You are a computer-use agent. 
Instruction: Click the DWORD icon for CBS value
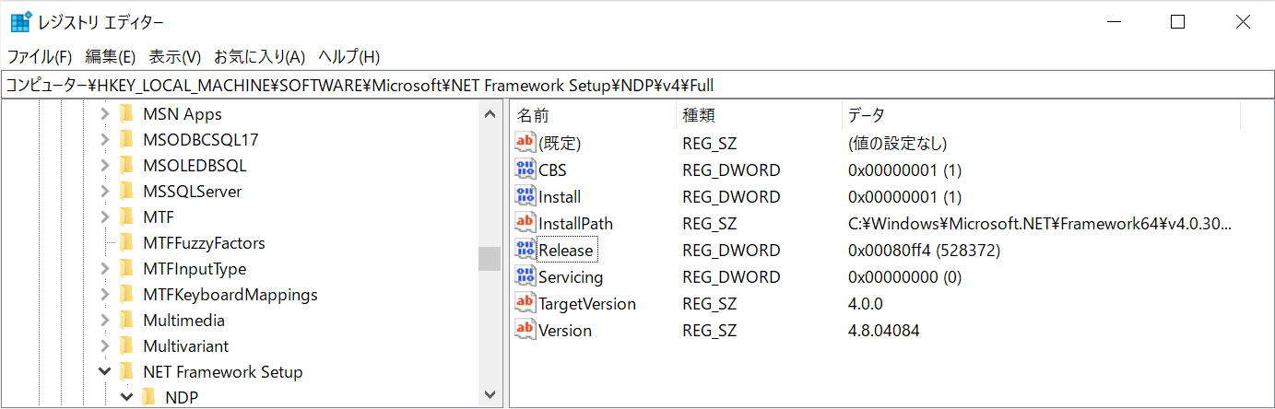click(525, 169)
